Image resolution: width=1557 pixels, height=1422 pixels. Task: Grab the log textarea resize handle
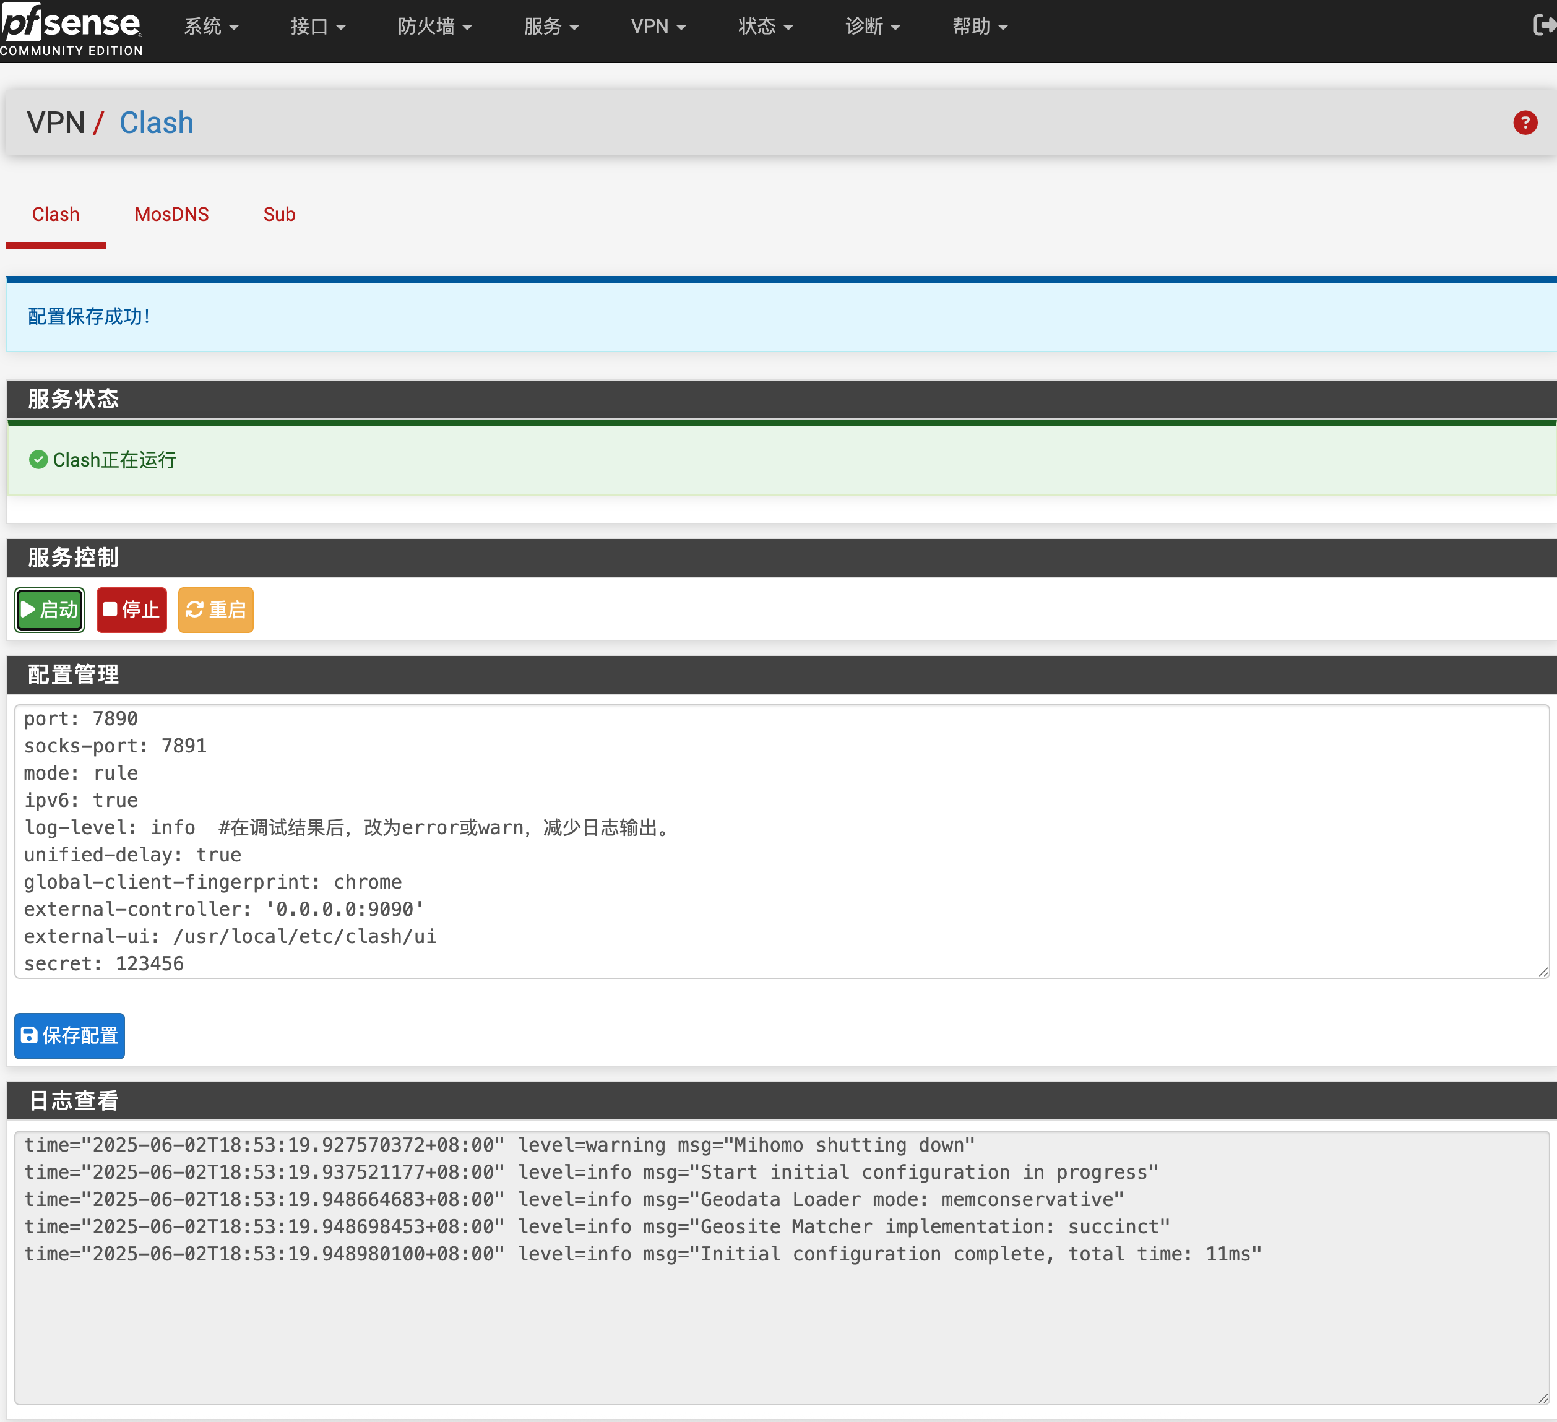(1542, 1398)
